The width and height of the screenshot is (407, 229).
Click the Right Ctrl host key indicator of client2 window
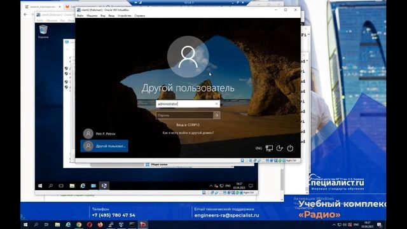(x=291, y=161)
